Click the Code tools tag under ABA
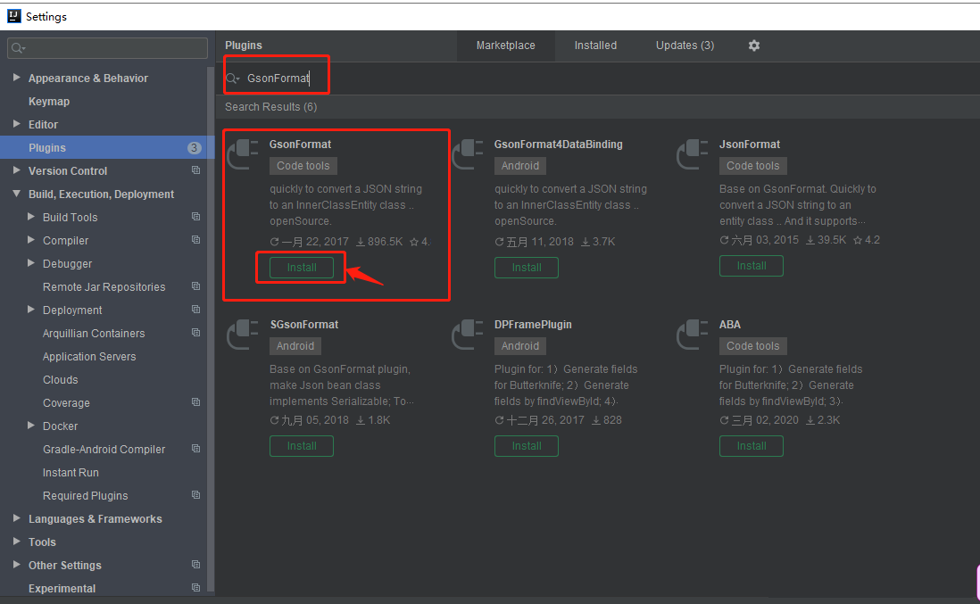 click(753, 346)
